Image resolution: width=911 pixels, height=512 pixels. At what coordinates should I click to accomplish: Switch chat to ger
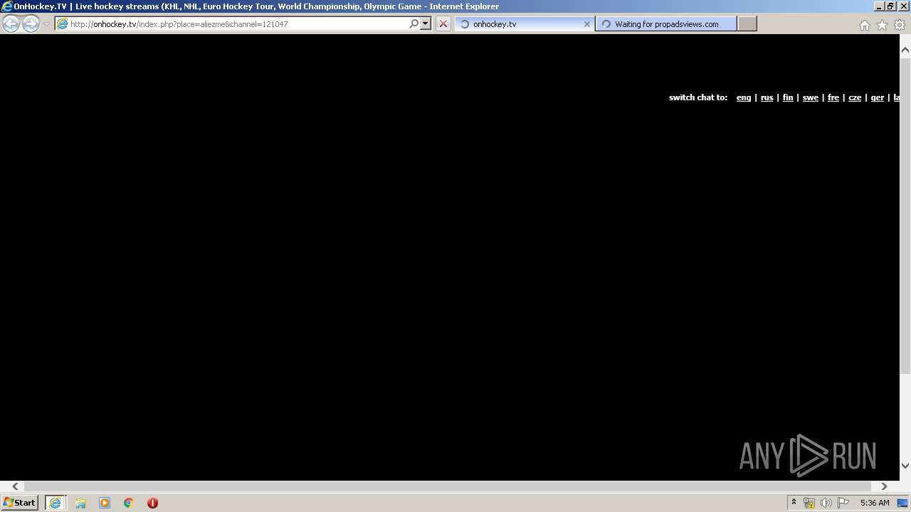tap(878, 97)
